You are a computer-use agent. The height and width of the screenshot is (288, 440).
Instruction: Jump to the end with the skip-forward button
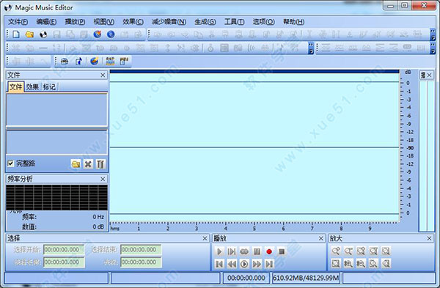tap(269, 264)
